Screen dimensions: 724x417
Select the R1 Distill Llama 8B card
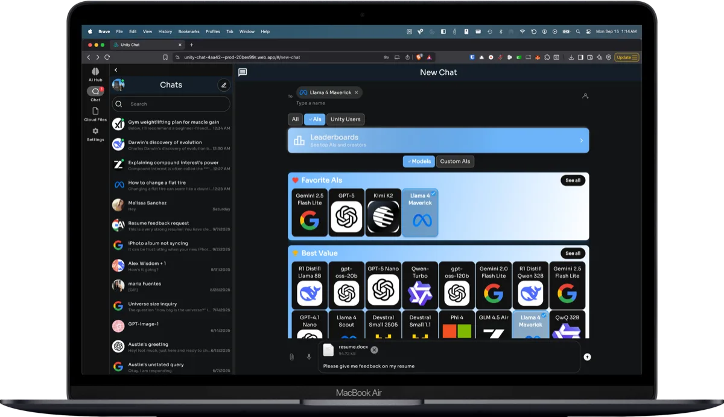click(x=310, y=285)
